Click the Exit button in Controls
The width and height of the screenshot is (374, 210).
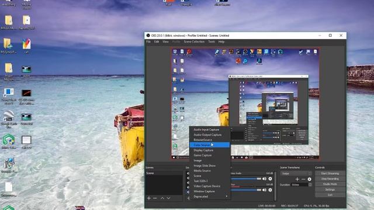330,195
